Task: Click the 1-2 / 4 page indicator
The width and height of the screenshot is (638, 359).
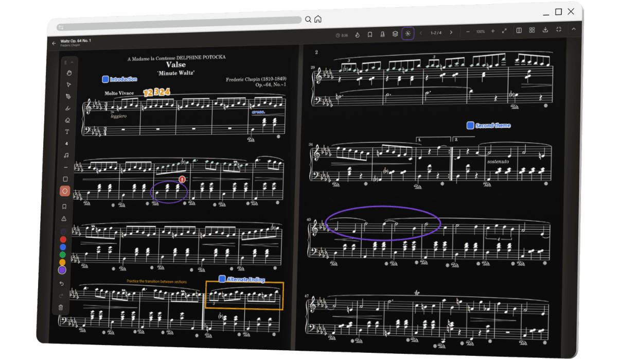Action: click(436, 33)
